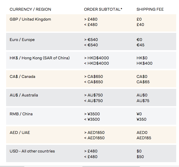Click the ORDER SUBTOTAL* column header
The width and height of the screenshot is (179, 167).
click(x=103, y=9)
